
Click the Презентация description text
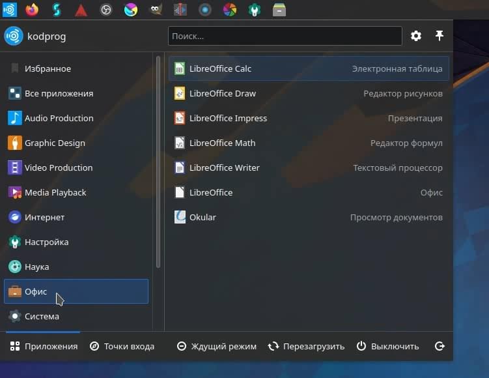point(415,119)
